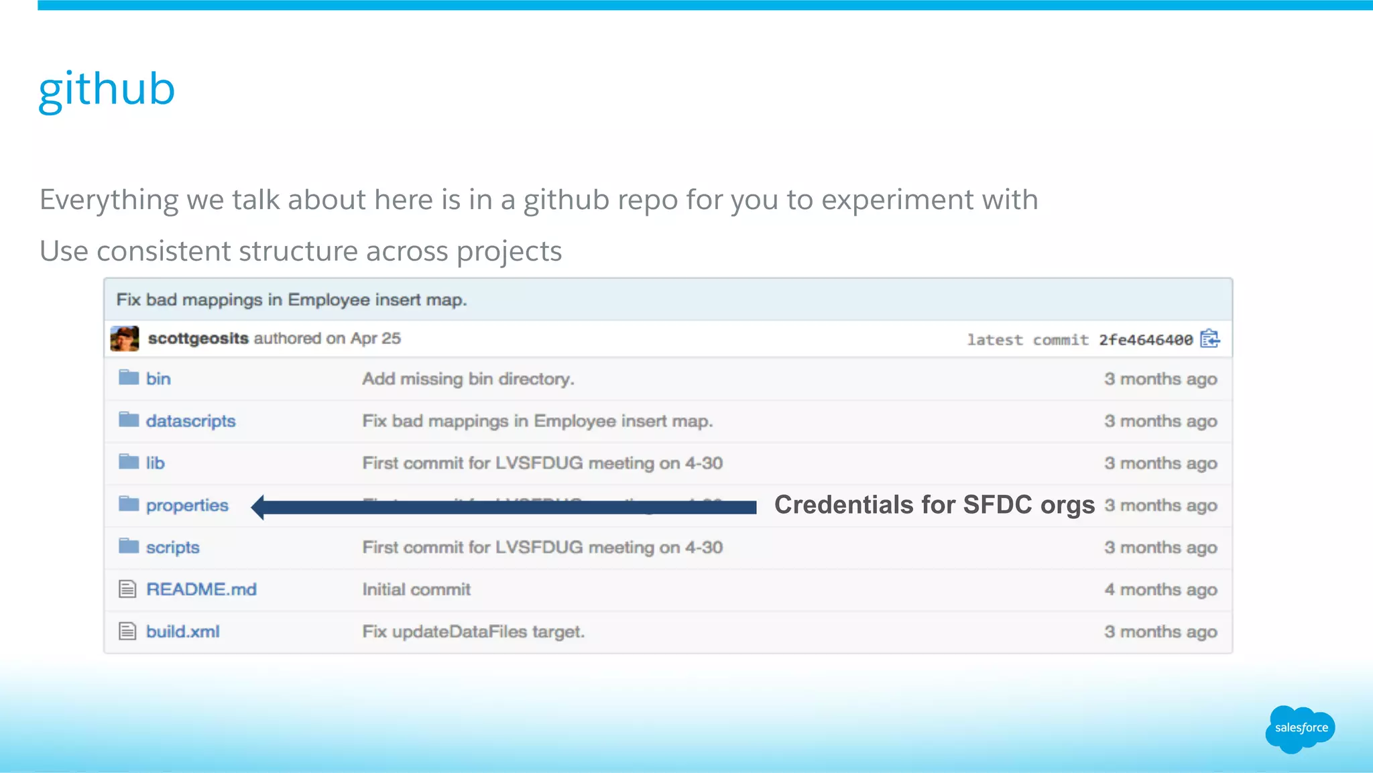
Task: Click the datascripts folder icon
Action: [129, 420]
